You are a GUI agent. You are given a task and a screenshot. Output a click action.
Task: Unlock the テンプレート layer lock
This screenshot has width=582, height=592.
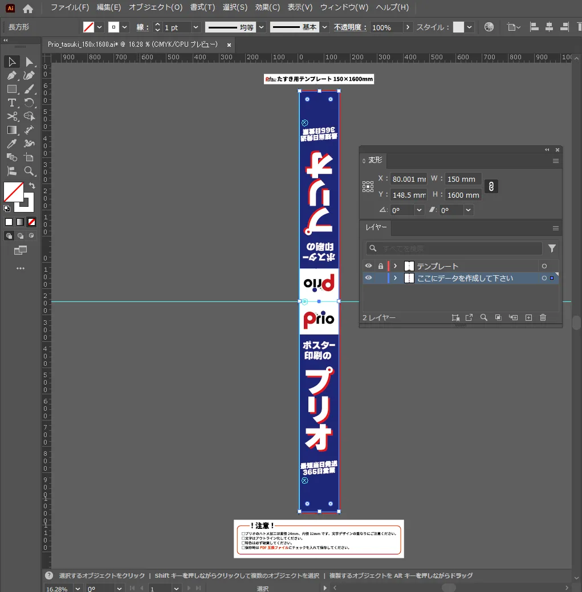click(381, 266)
